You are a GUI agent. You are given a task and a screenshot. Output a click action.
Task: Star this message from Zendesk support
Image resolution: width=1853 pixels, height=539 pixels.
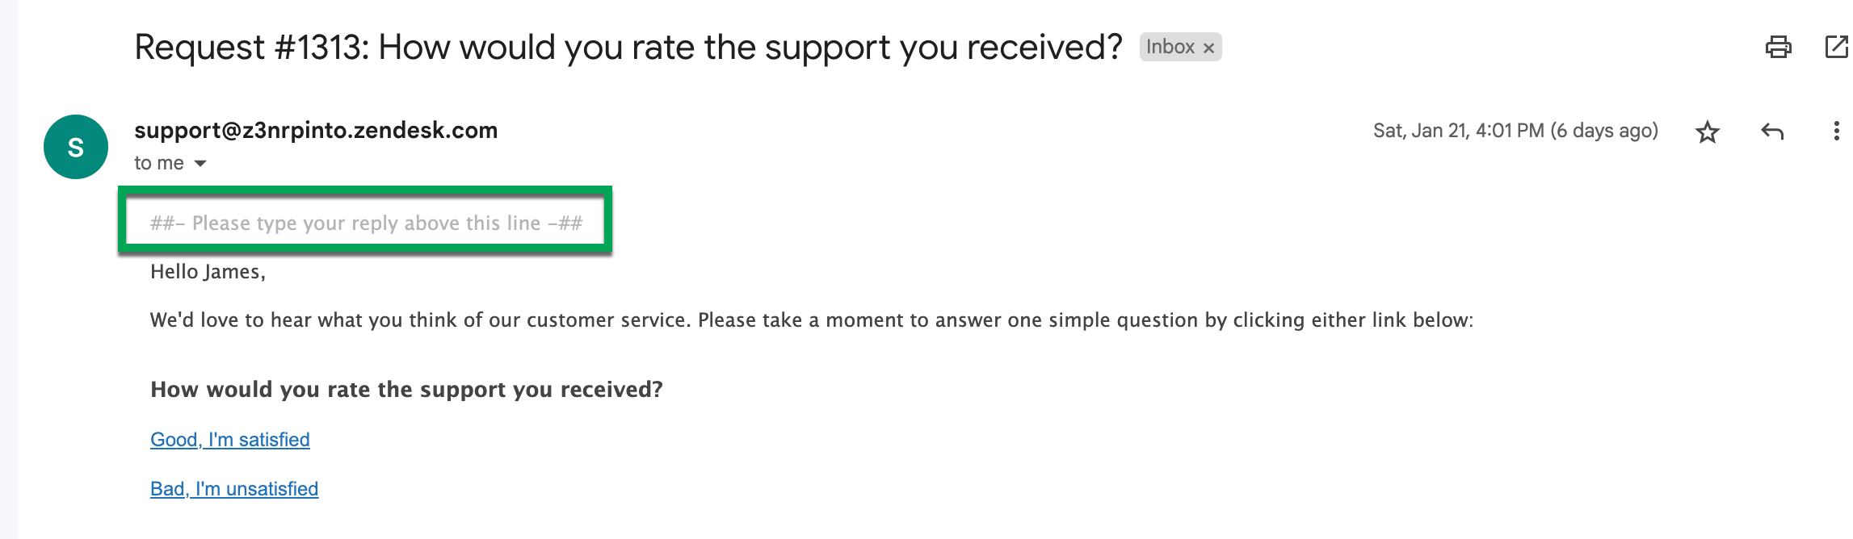1707,132
